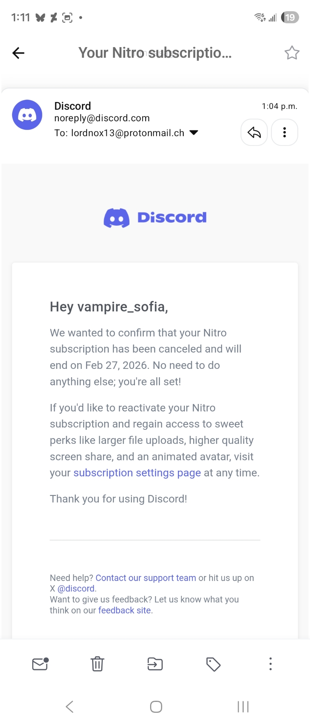Open the message more options menu
Screen dimensions: 310x724
[x=284, y=132]
